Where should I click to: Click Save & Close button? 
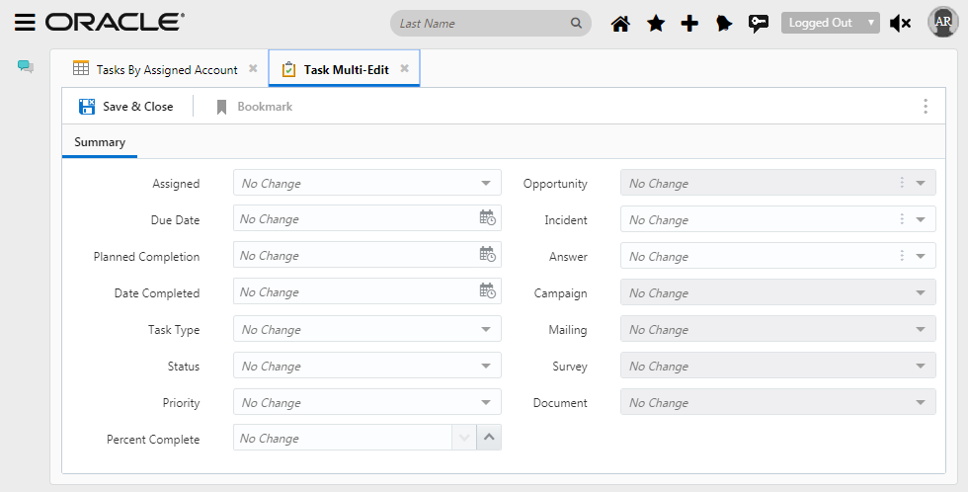coord(126,107)
